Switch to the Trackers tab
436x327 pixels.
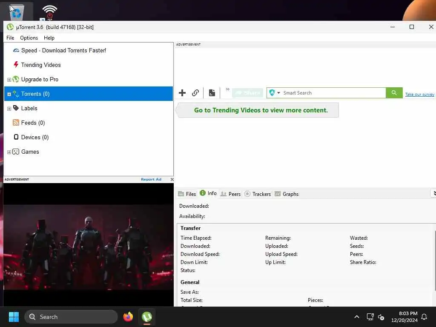(x=258, y=194)
